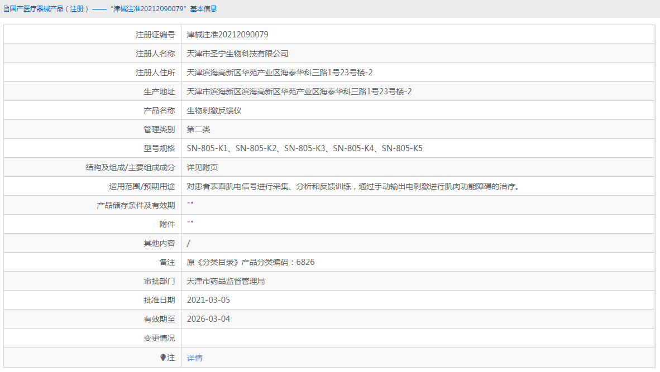The image size is (660, 372).
Task: Select production address value beginning 天津市滨海新区
Action: (299, 91)
